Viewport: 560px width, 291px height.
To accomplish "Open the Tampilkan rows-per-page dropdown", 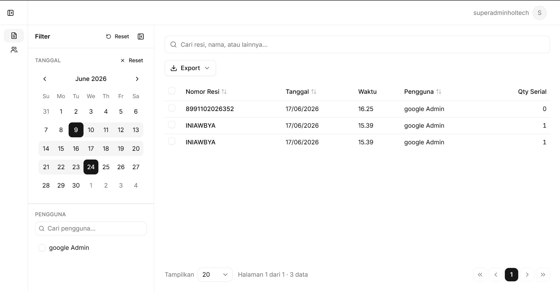I will click(215, 275).
